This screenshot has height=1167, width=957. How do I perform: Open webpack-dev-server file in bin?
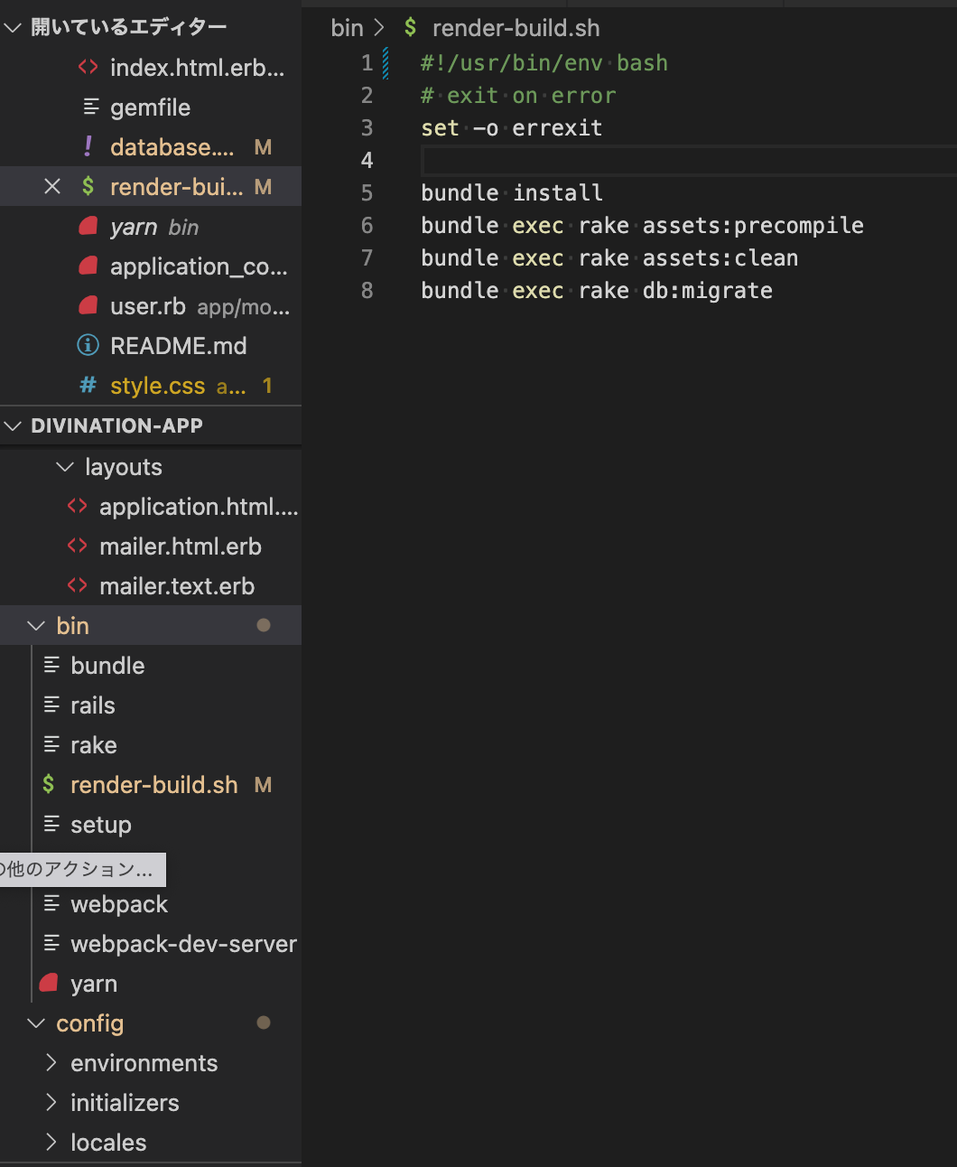(182, 944)
